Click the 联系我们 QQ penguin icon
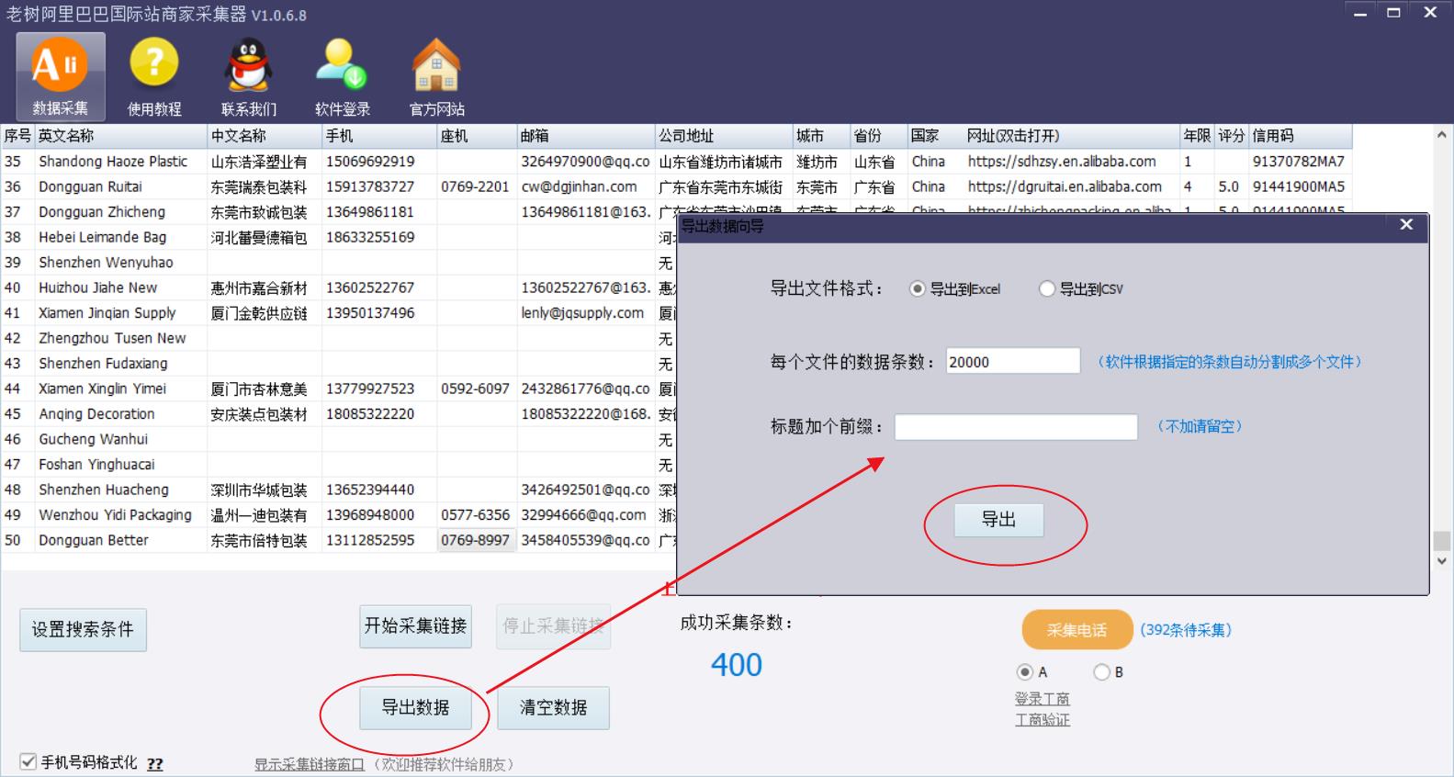This screenshot has height=777, width=1454. coord(248,76)
